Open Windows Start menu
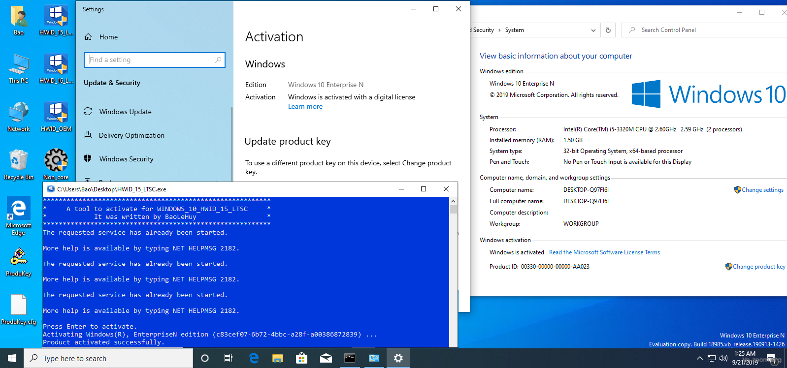The height and width of the screenshot is (368, 787). (12, 358)
